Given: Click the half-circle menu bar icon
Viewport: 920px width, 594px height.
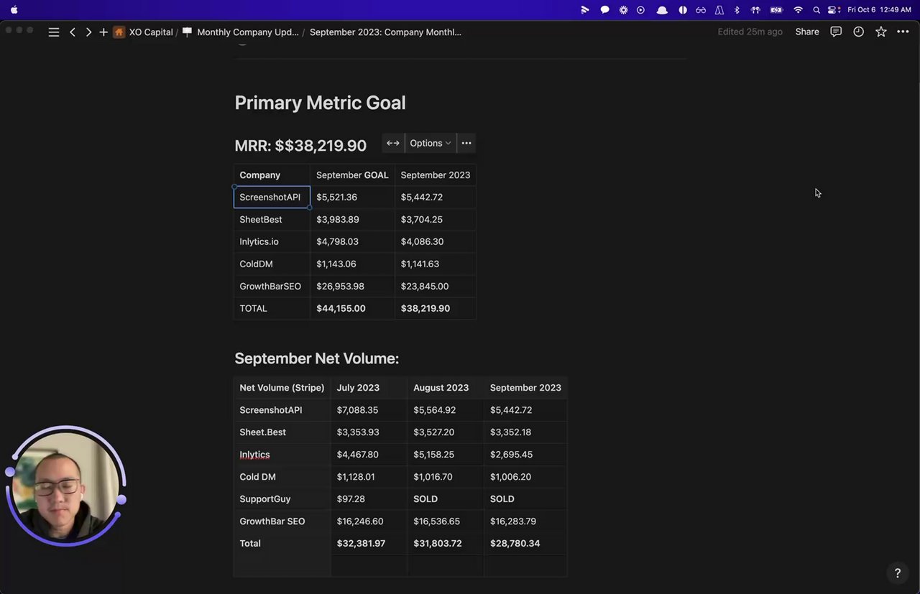Looking at the screenshot, I should (x=682, y=10).
